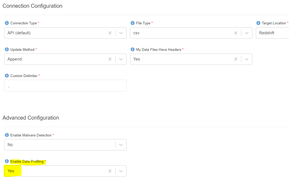Click the Enable Data Profiling label
The height and width of the screenshot is (179, 289).
click(27, 162)
